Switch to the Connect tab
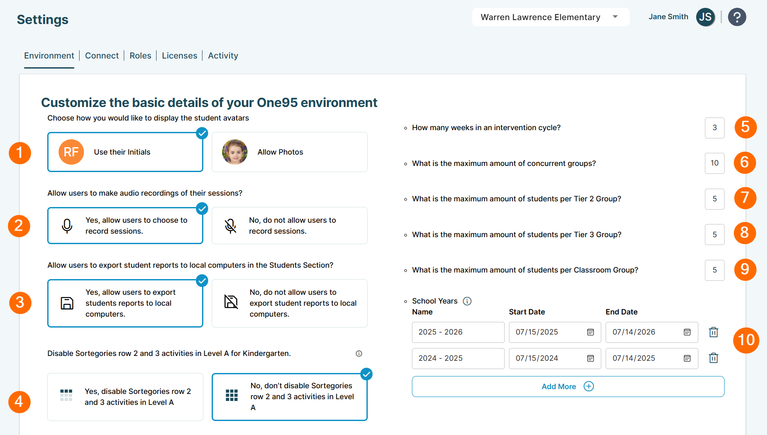This screenshot has width=767, height=435. tap(102, 56)
